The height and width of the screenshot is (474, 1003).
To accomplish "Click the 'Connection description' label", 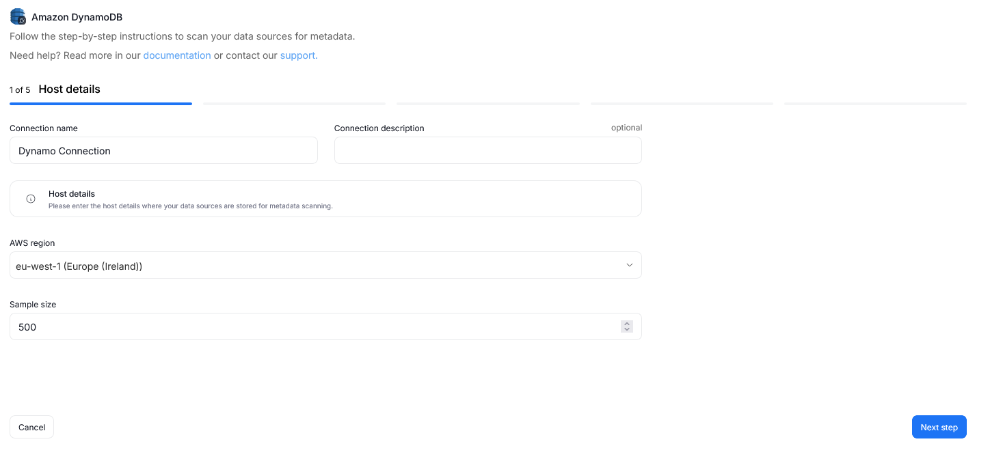I will (379, 128).
